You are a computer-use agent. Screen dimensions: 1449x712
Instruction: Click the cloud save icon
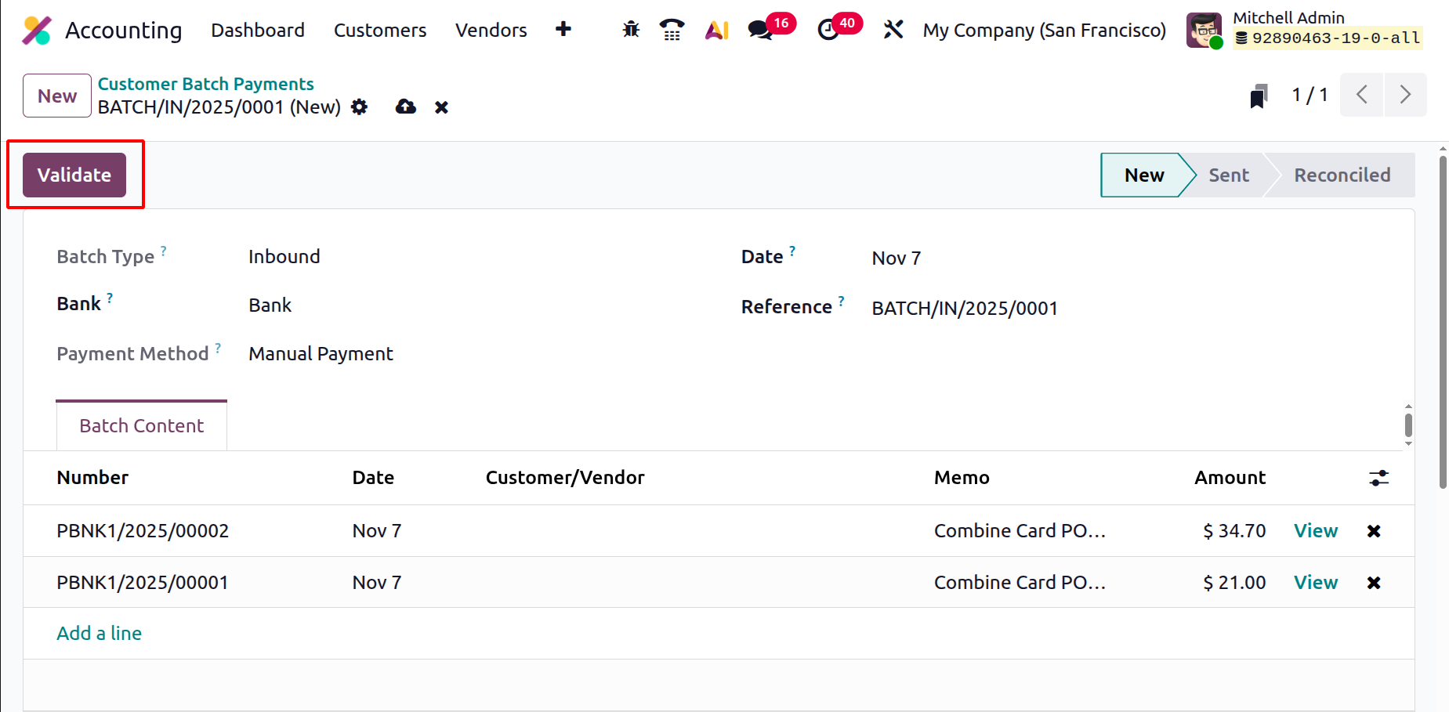click(405, 107)
